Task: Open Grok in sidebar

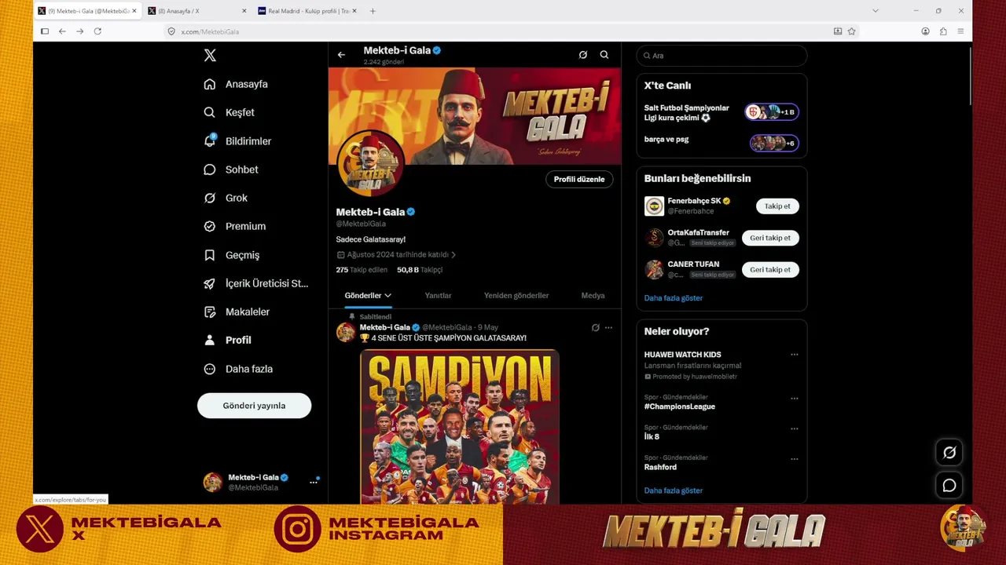Action: pos(226,198)
